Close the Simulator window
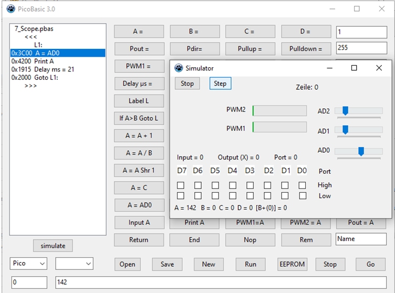395x293 pixels. pyautogui.click(x=379, y=68)
